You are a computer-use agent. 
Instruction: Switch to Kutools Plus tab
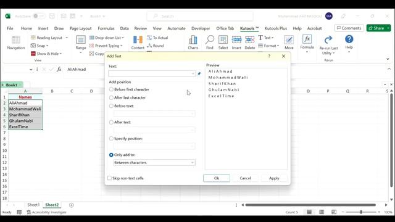(276, 28)
